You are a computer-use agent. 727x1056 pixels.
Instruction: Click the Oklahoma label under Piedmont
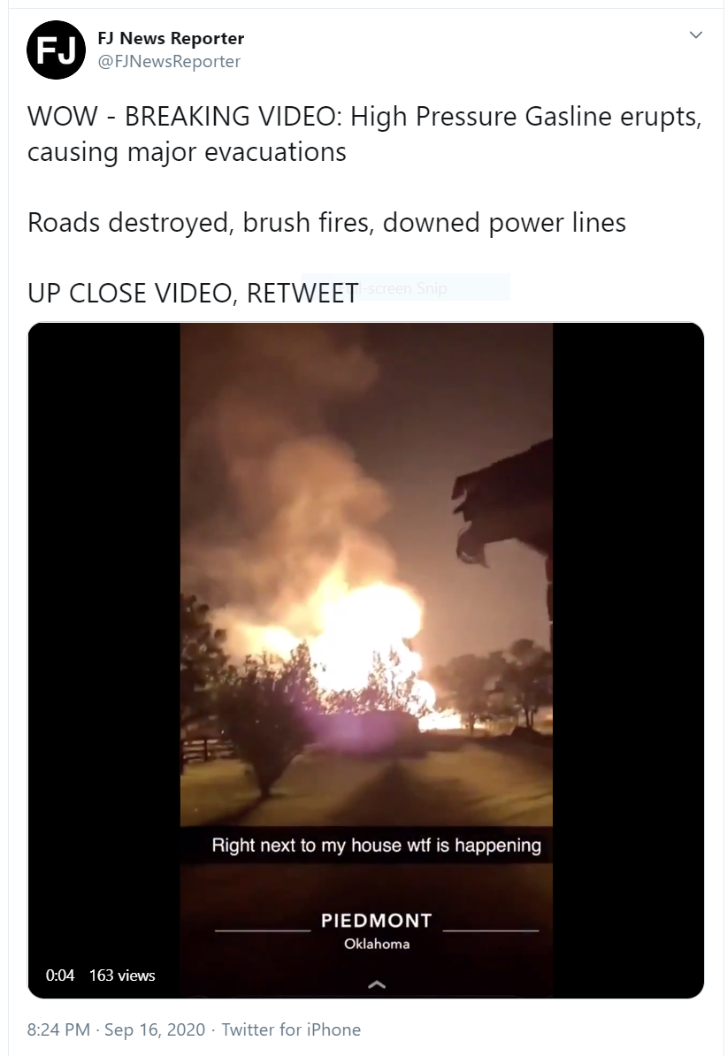[377, 944]
